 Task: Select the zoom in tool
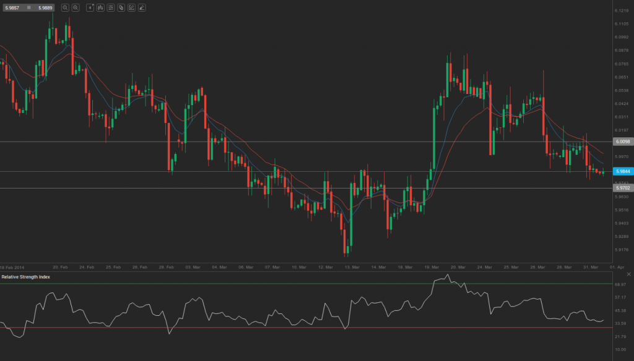tap(75, 8)
